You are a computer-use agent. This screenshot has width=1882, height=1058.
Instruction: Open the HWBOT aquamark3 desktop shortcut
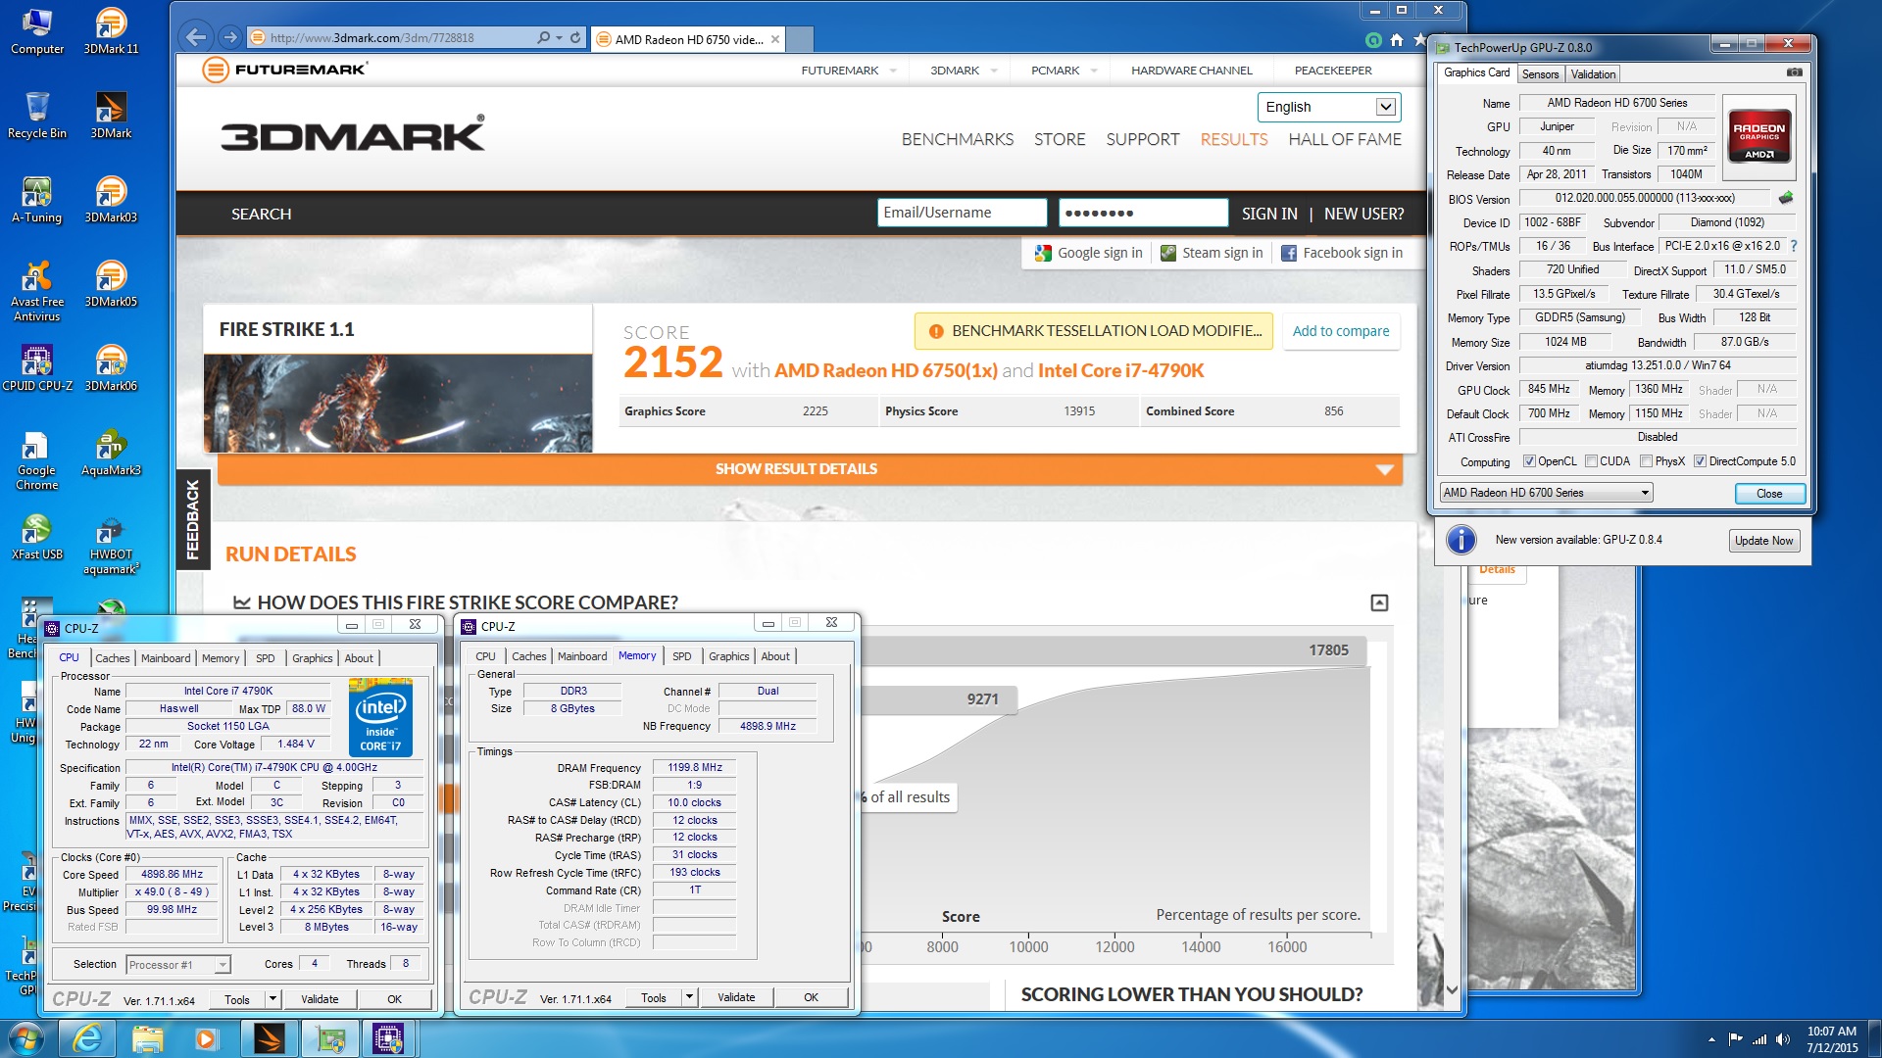tap(111, 544)
